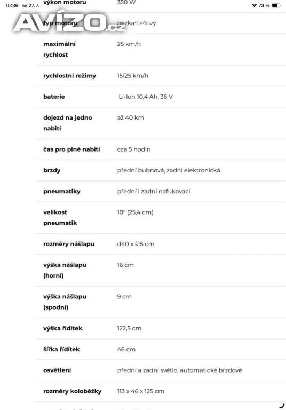
Task: Tap the 'dojezd na jedno nabití' label
Action: pyautogui.click(x=68, y=123)
